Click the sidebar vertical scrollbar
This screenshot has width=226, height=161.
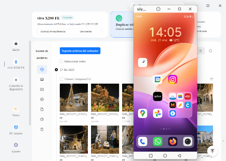pyautogui.click(x=30, y=83)
